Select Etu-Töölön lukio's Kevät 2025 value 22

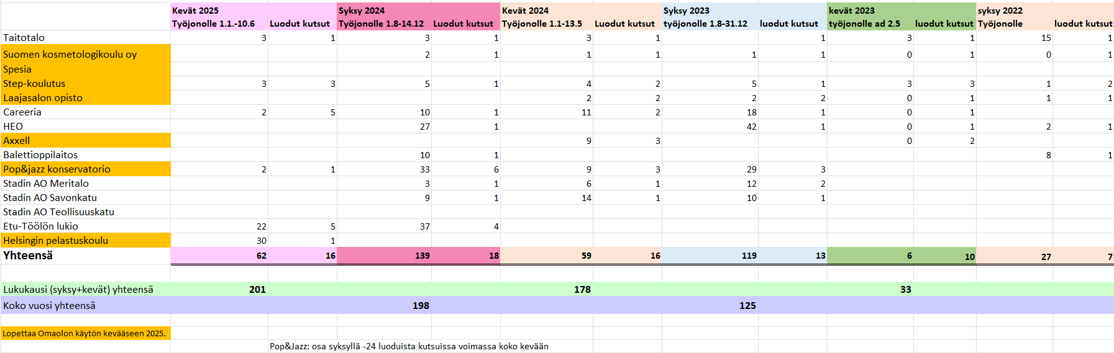tap(219, 226)
